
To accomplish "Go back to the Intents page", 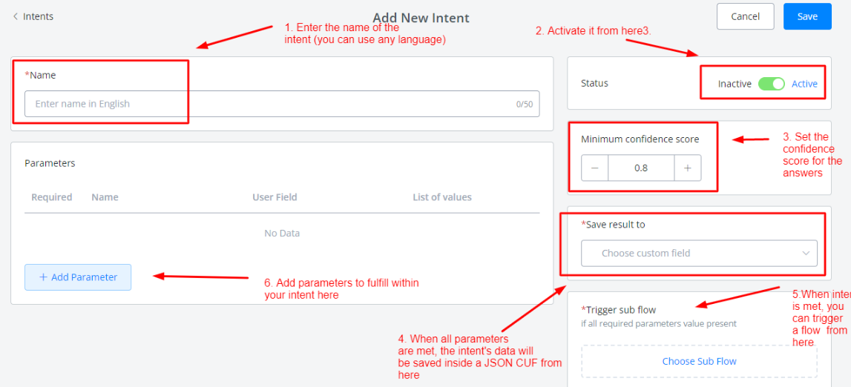I will 38,16.
